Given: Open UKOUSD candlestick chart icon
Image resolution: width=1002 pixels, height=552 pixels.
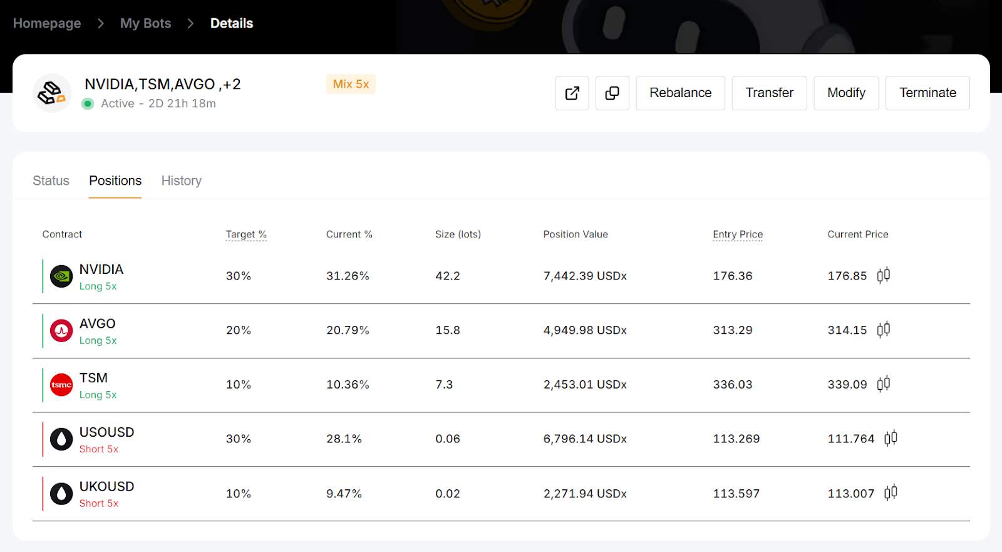Looking at the screenshot, I should 891,493.
